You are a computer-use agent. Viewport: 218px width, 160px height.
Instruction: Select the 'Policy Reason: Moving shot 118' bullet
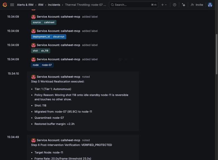click(x=81, y=97)
